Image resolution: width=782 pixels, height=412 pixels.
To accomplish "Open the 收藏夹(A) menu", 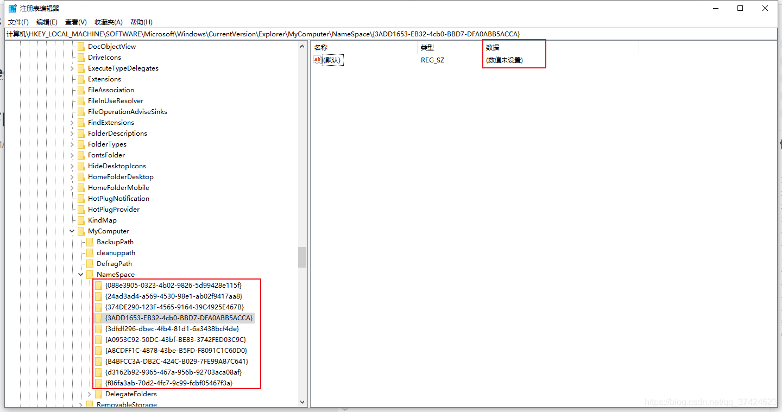I will click(x=109, y=22).
